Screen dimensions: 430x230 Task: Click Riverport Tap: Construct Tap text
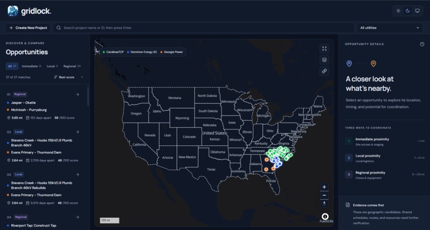coord(34,226)
